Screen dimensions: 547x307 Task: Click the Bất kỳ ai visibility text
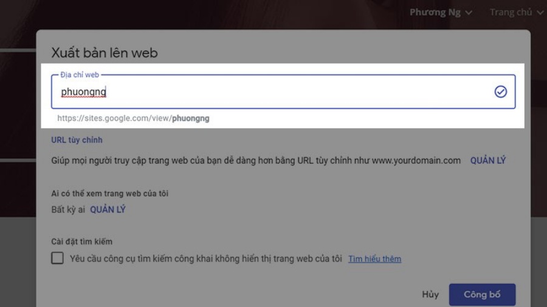(68, 209)
